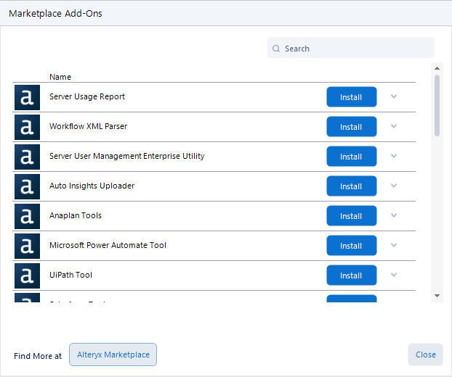Install the Anaplan Tools add-on
452x377 pixels.
[351, 216]
